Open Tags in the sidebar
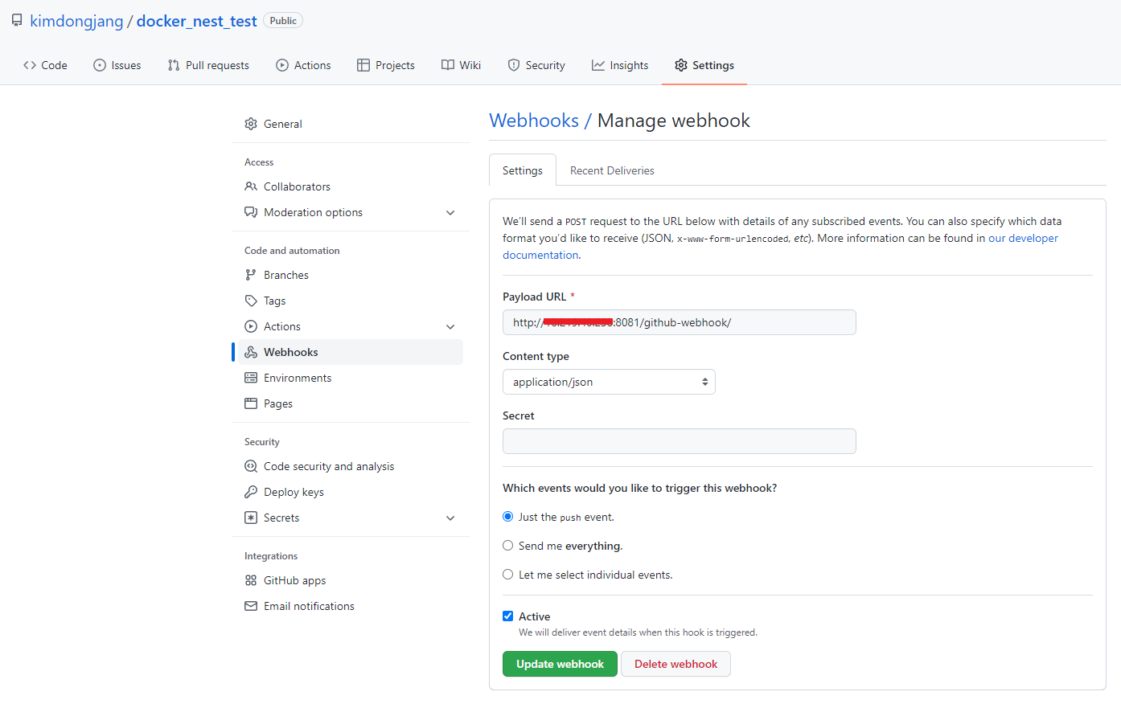The width and height of the screenshot is (1121, 704). point(351,301)
